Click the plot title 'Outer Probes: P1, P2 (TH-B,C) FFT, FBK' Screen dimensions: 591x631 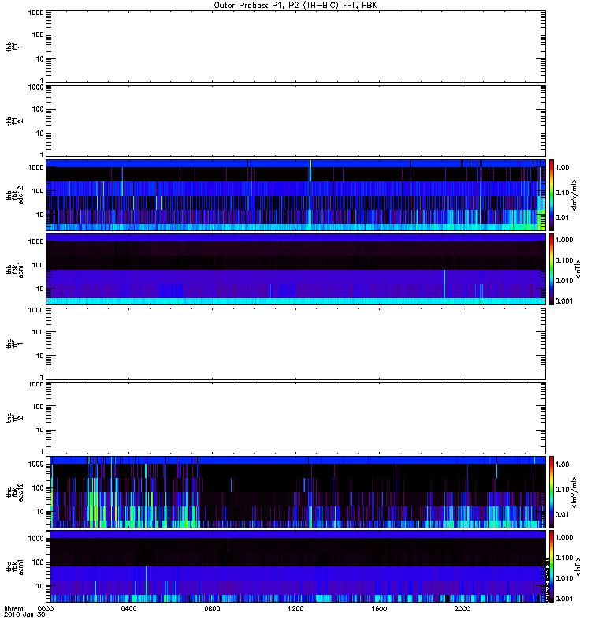(x=295, y=6)
